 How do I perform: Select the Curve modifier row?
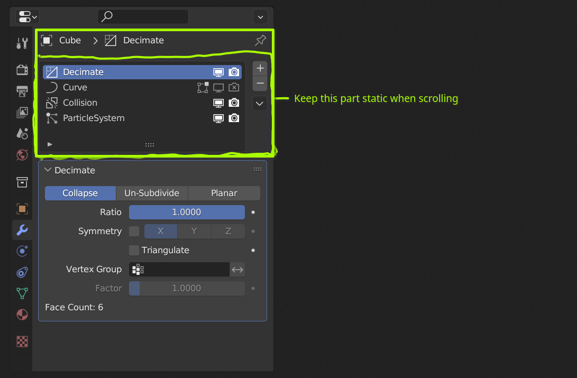(142, 88)
